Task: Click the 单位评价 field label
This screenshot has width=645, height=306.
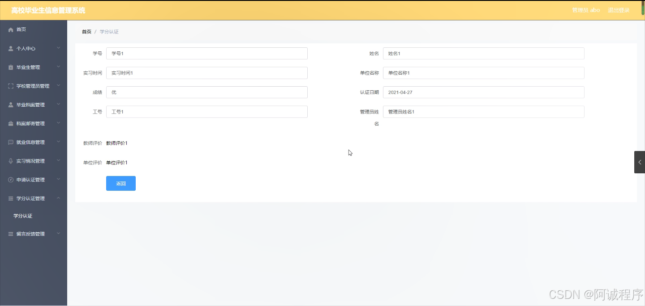Action: point(93,163)
